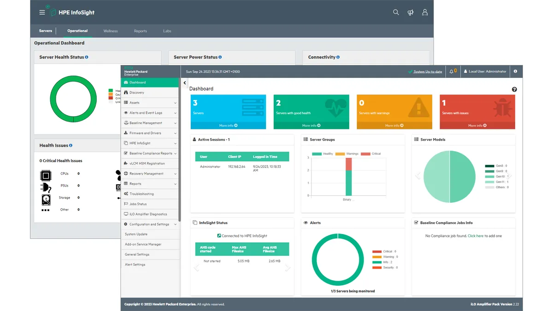The image size is (553, 311).
Task: Open the Labs tab in InfoSight
Action: [x=167, y=31]
